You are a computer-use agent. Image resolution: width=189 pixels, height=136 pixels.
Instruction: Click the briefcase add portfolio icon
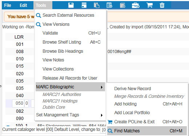coord(136,5)
